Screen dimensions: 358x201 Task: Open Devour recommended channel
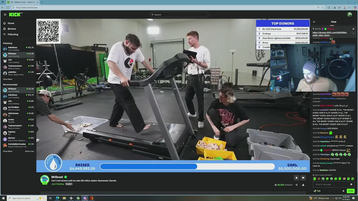18,139
